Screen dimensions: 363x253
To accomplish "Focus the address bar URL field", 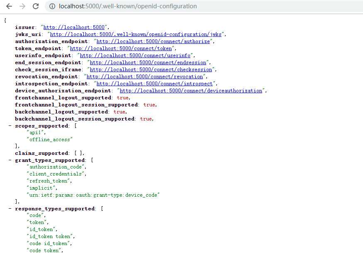I will pos(204,6).
